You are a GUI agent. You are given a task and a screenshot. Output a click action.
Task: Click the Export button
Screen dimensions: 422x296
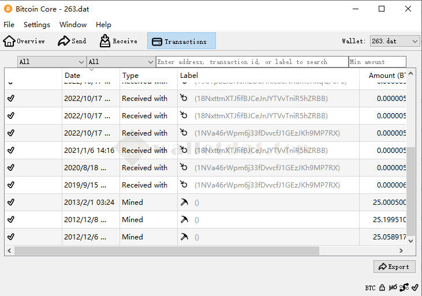point(394,267)
